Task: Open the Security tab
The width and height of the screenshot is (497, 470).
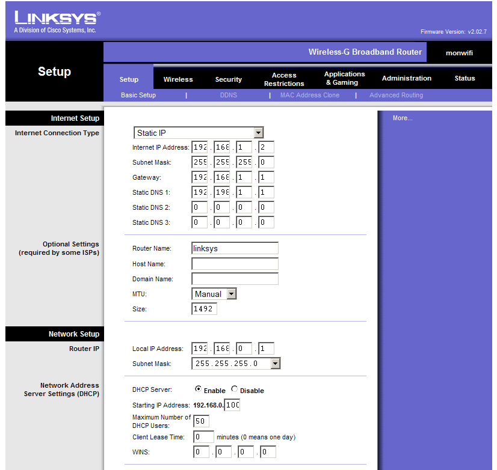Action: pos(229,79)
